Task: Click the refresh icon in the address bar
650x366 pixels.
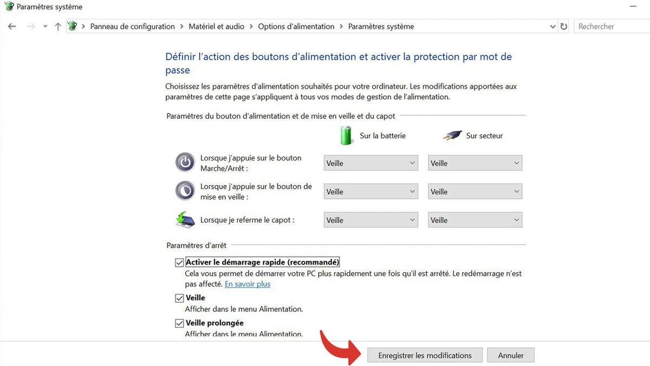Action: tap(563, 26)
